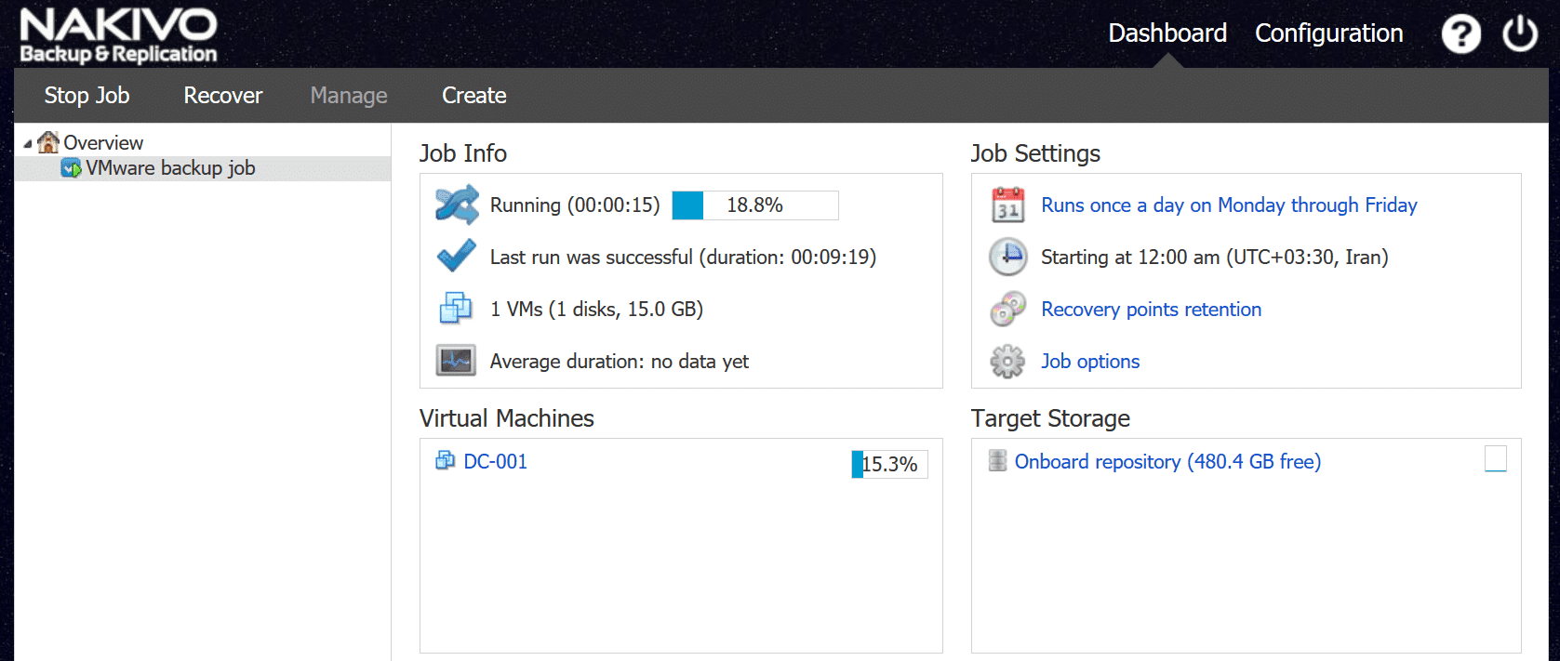Collapse the Overview tree node arrow
1560x661 pixels.
point(28,144)
